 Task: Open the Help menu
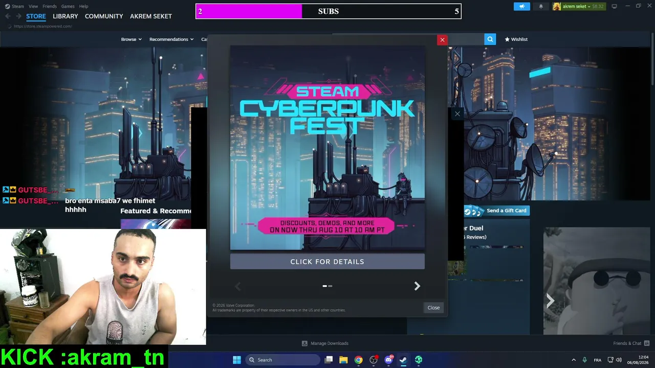83,6
